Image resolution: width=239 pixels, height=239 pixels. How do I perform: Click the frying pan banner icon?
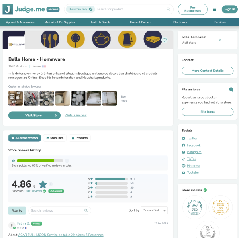pyautogui.click(x=76, y=39)
